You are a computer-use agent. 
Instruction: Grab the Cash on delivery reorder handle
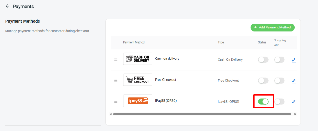click(x=116, y=59)
